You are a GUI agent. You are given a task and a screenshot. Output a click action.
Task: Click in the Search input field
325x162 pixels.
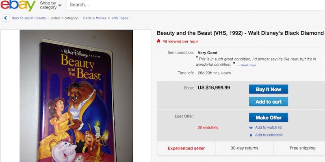click(195, 5)
